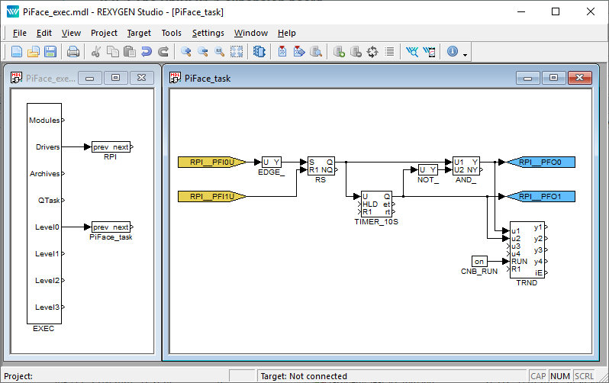Click the document magnifier search icon
Image resolution: width=609 pixels, height=383 pixels.
point(316,52)
